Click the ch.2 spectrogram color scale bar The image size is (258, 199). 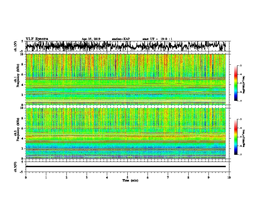pos(236,137)
